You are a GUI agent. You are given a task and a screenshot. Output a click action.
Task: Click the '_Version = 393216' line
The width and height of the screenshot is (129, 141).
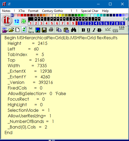click(30, 83)
